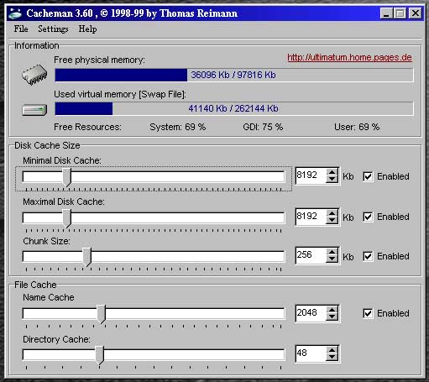
Task: Increase Minimal Disk Cache with up arrow
Action: coord(332,172)
